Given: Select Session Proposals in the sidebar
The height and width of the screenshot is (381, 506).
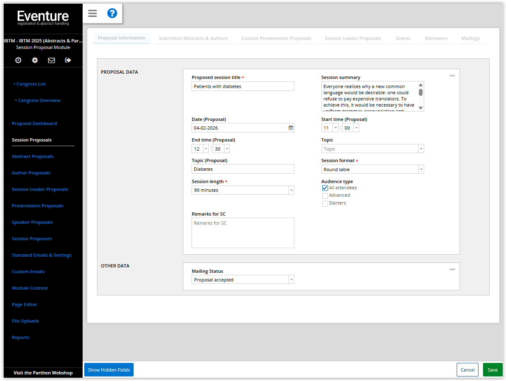Looking at the screenshot, I should (32, 140).
